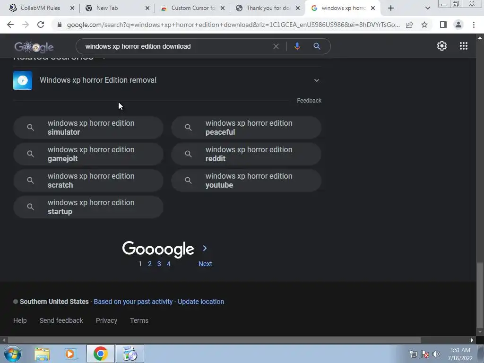Bookmark this page with the star icon
The width and height of the screenshot is (484, 363).
click(x=424, y=25)
